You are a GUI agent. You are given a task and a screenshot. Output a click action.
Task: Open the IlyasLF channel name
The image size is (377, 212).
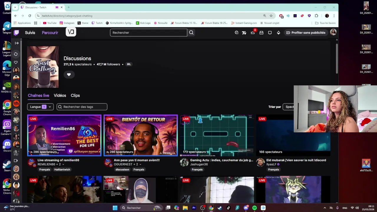click(x=272, y=164)
